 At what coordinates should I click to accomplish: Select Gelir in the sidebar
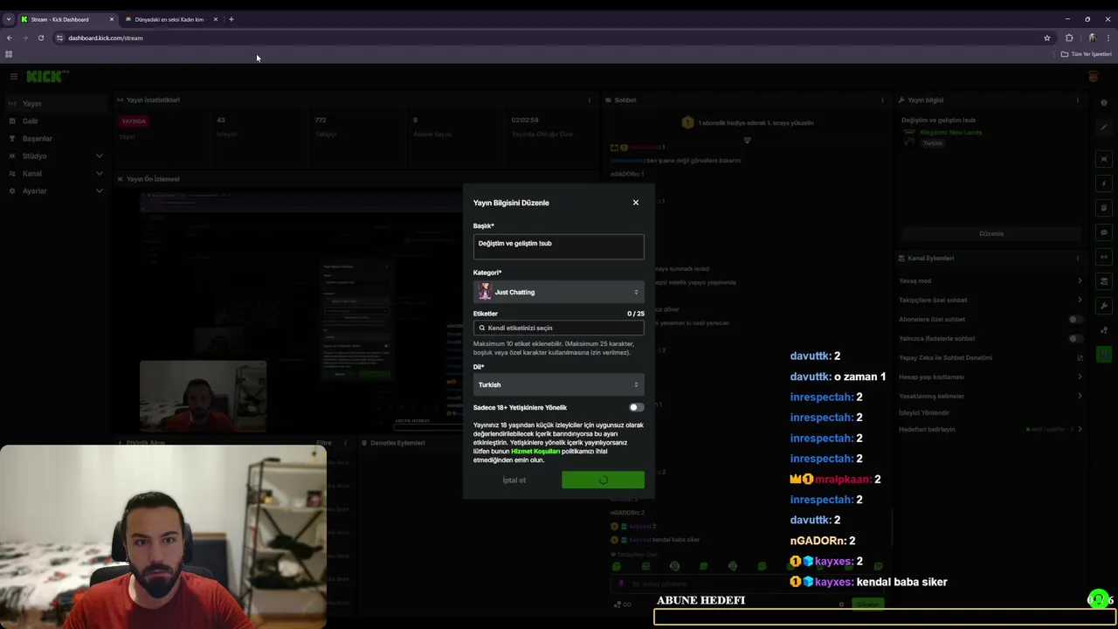coord(56,121)
